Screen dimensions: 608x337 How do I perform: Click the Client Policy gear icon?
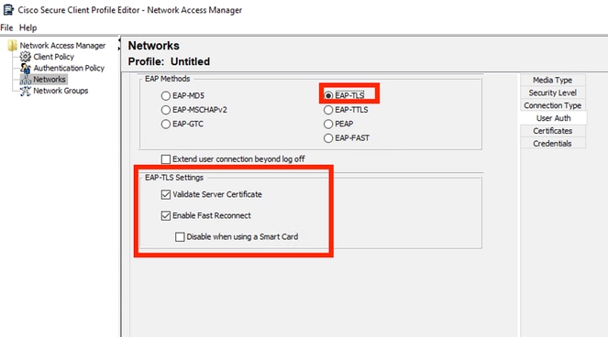(x=25, y=57)
